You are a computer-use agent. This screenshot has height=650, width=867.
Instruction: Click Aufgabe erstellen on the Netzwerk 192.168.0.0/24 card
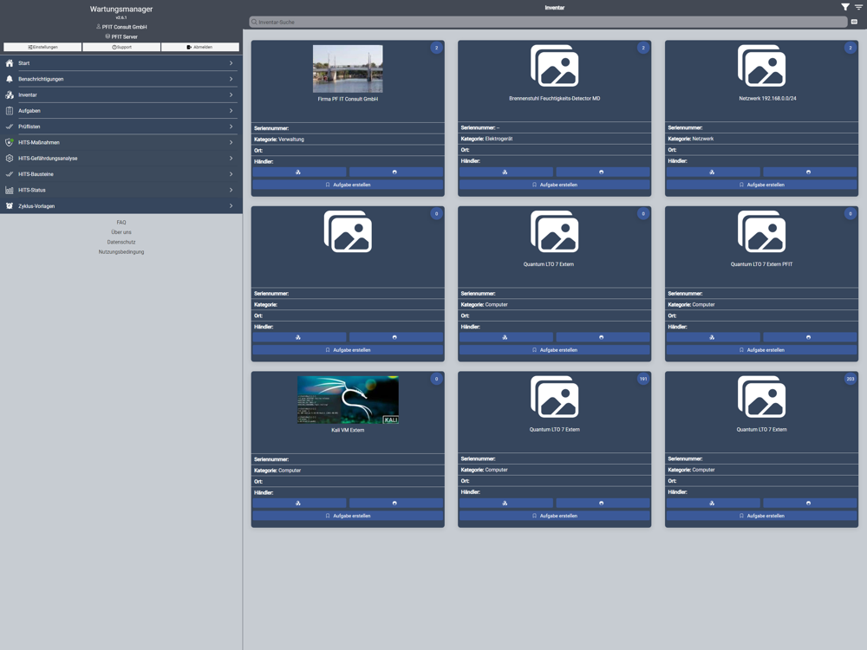tap(762, 185)
